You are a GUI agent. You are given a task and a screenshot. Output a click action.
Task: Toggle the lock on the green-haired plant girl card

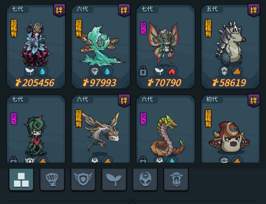(x=13, y=159)
